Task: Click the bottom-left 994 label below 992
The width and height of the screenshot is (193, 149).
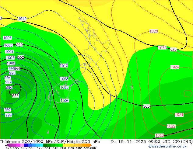Action: coord(9,115)
